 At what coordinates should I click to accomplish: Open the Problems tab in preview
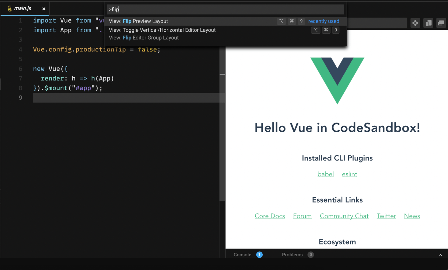tap(292, 255)
